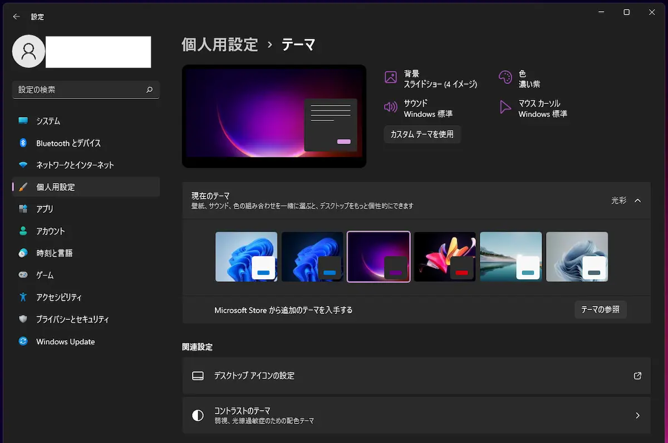Select the lake landscape theme thumbnail

pyautogui.click(x=511, y=257)
